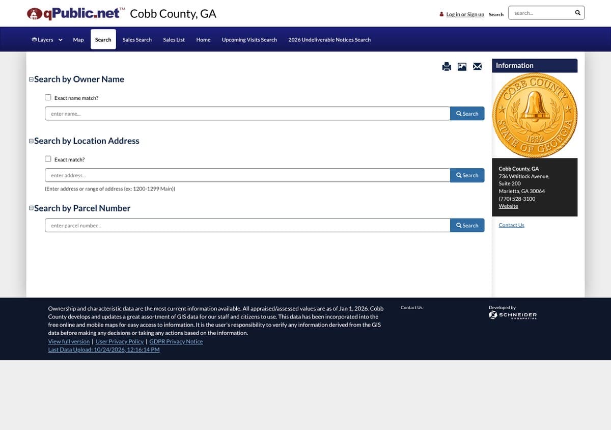Go to Sales Search tab
Screen dimensions: 611x430
[137, 40]
